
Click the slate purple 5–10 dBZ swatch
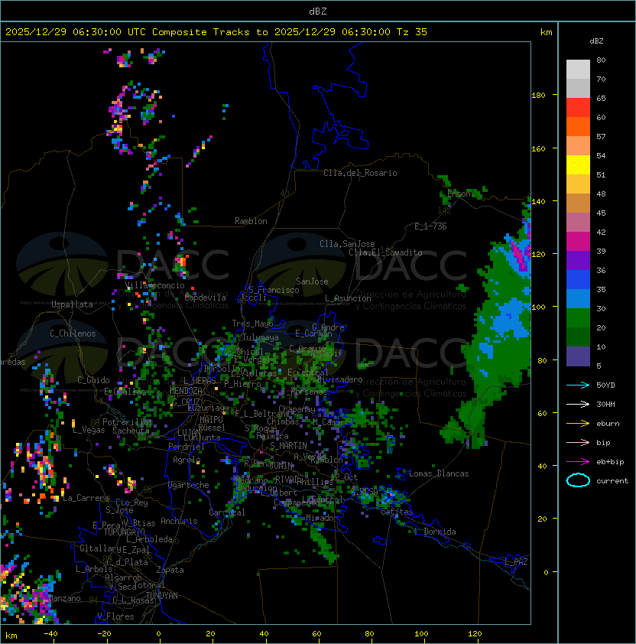[578, 356]
